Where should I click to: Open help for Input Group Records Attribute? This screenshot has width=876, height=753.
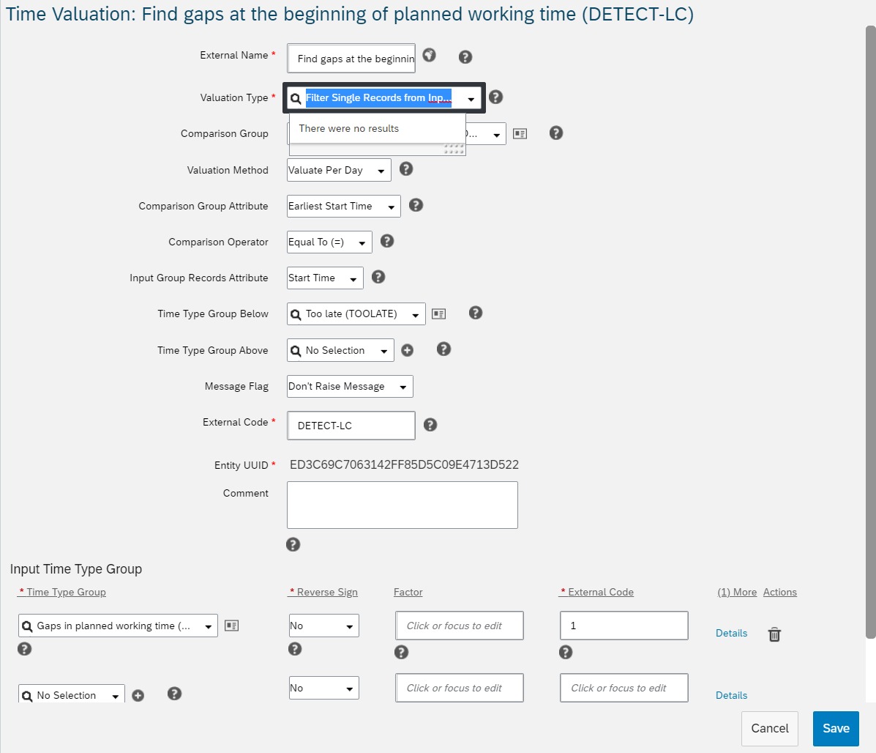378,277
